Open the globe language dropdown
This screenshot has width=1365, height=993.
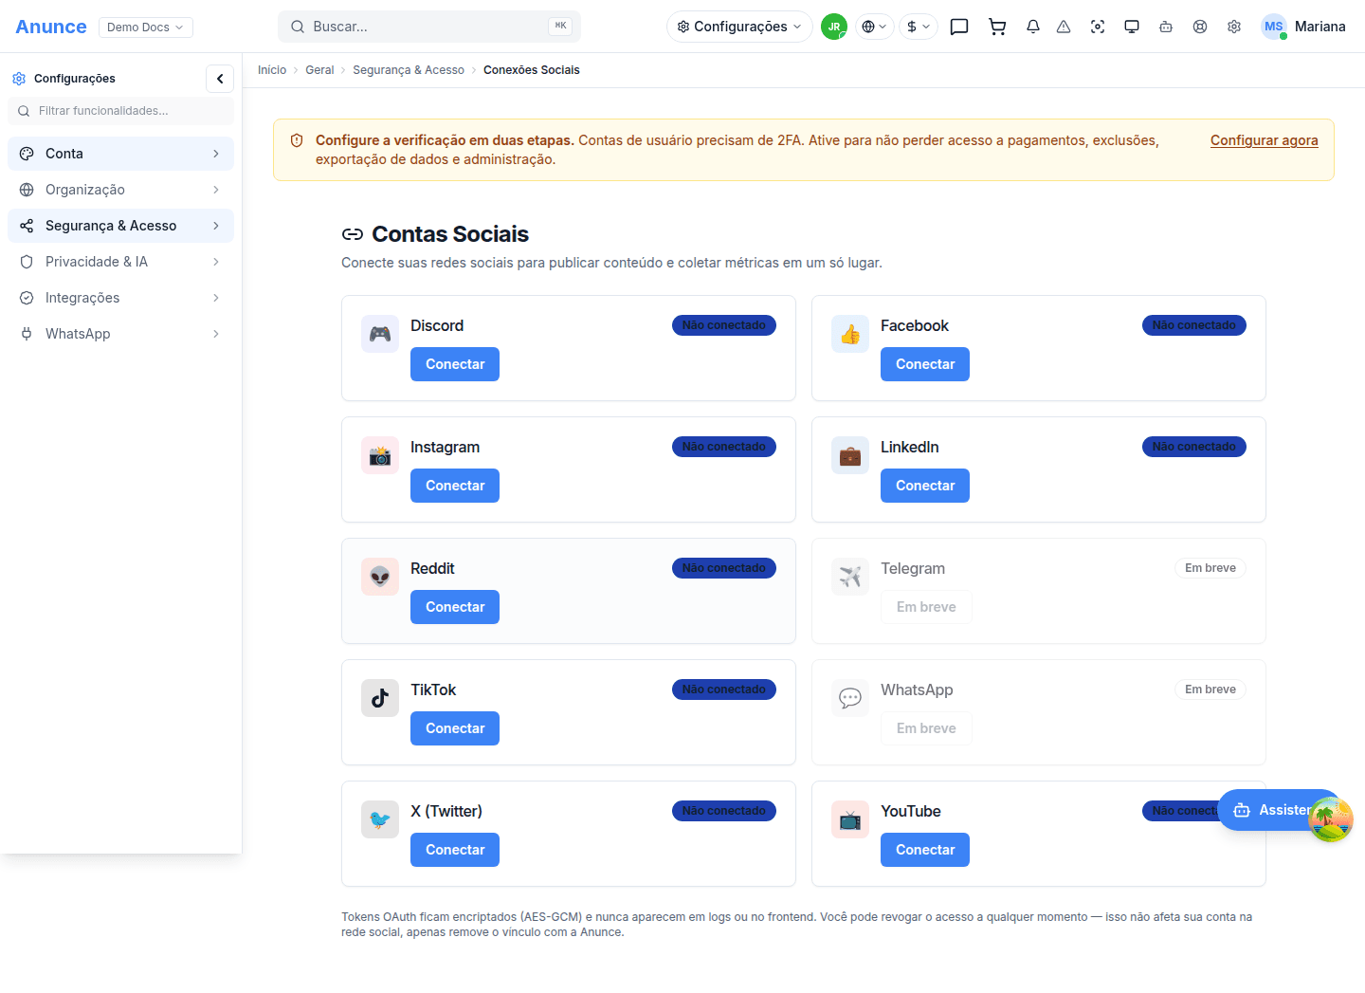click(874, 27)
